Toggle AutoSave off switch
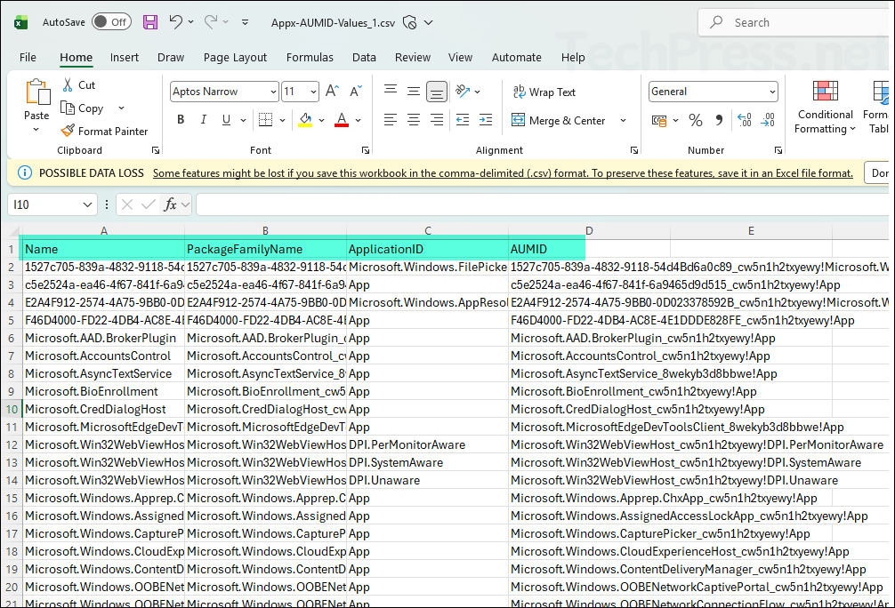 (111, 21)
